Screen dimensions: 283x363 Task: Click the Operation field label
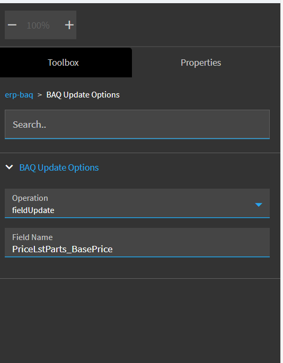point(30,198)
